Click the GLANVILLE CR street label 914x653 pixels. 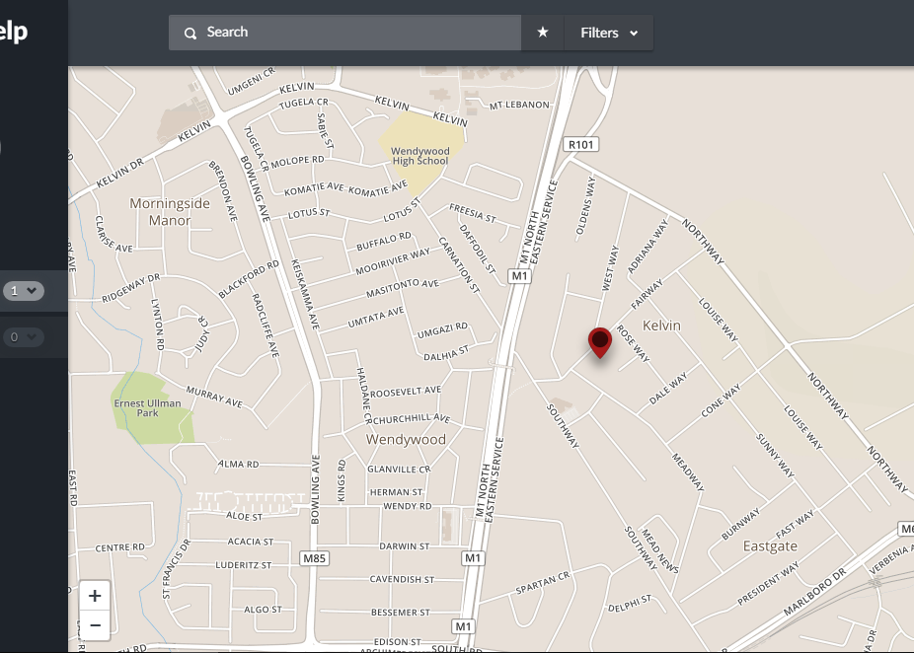tap(399, 469)
